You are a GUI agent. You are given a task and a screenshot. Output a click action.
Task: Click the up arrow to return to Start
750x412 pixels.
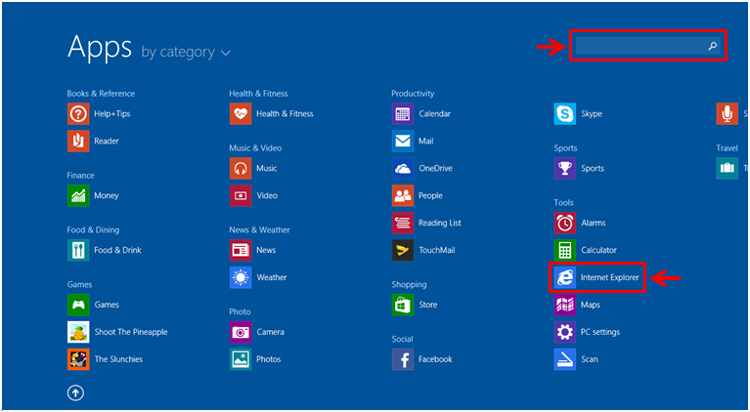pyautogui.click(x=75, y=392)
